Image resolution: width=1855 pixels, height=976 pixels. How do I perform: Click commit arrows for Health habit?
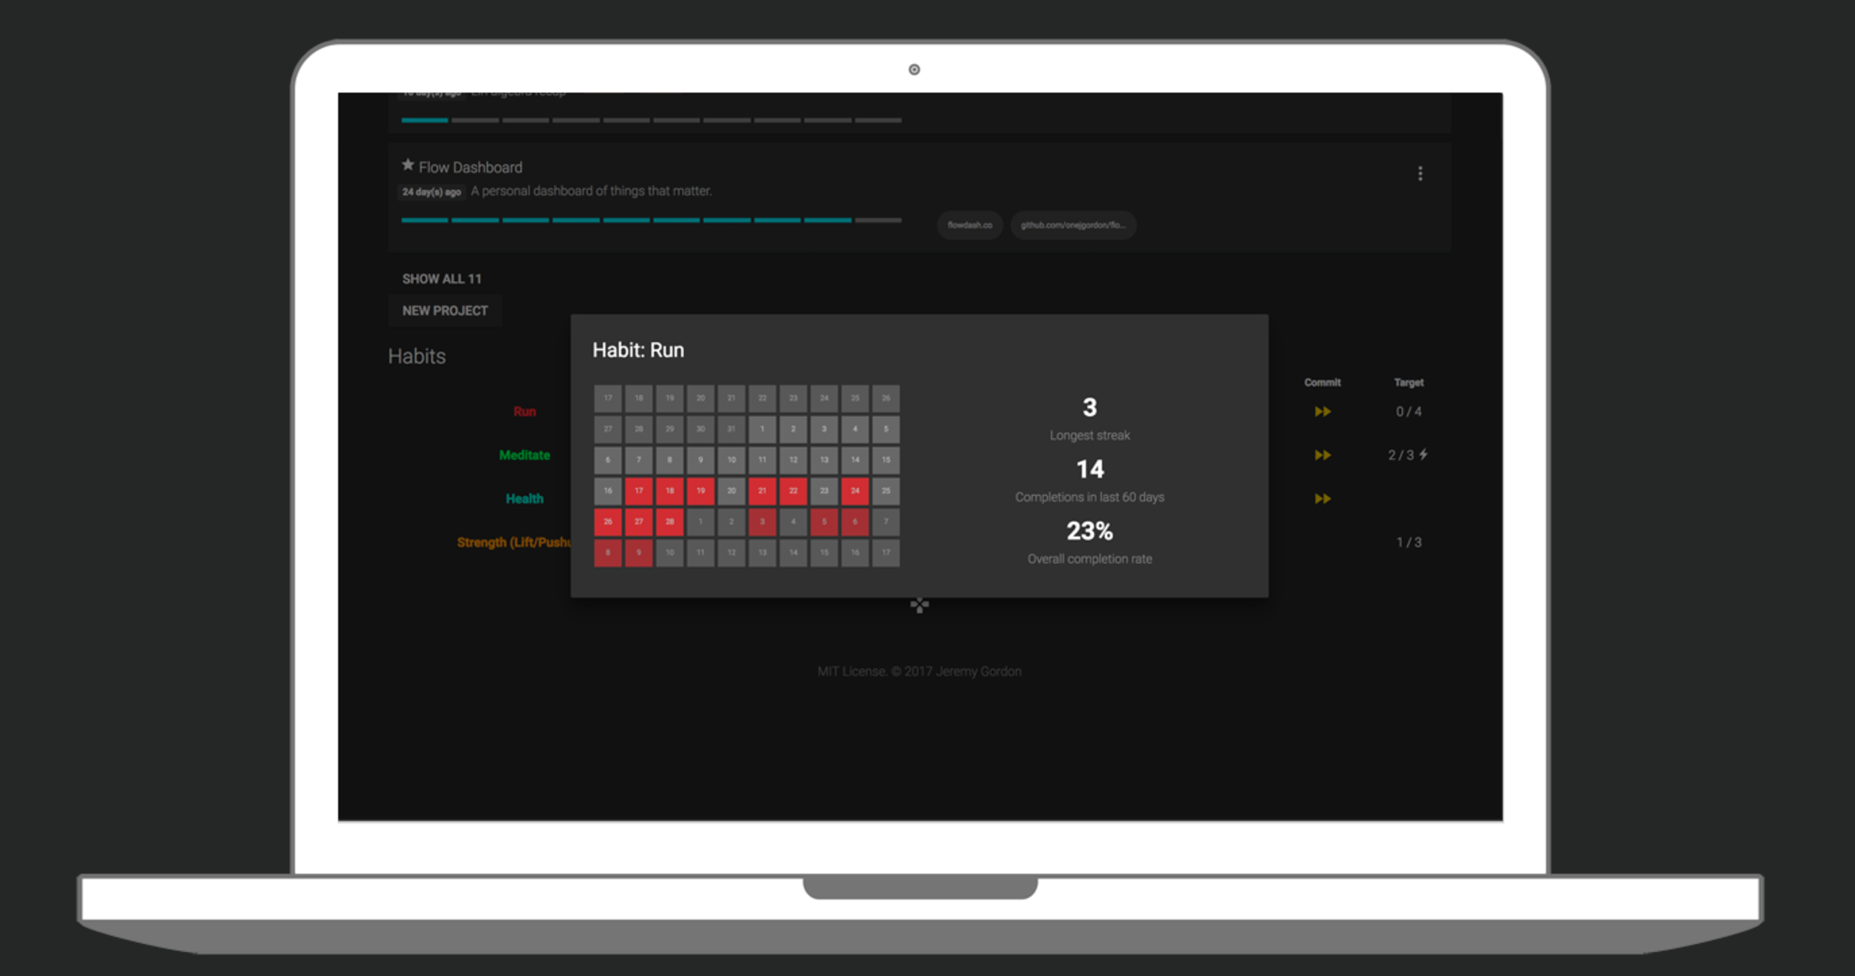click(x=1322, y=499)
